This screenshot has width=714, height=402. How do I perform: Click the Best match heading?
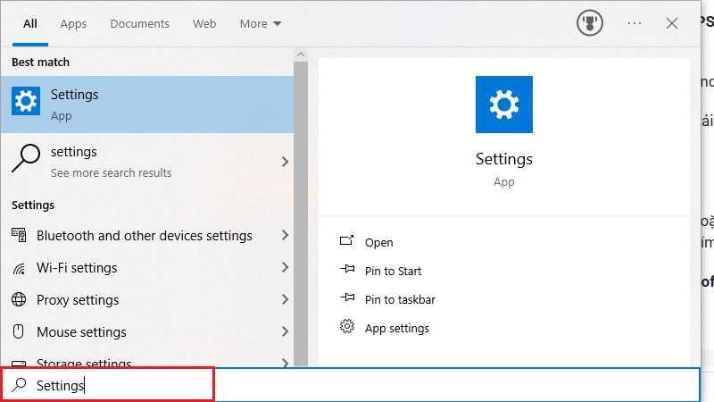[40, 62]
